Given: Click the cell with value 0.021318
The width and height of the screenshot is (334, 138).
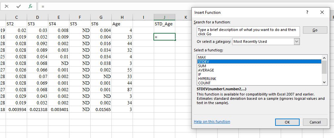Looking at the screenshot, I should pyautogui.click(x=37, y=109).
